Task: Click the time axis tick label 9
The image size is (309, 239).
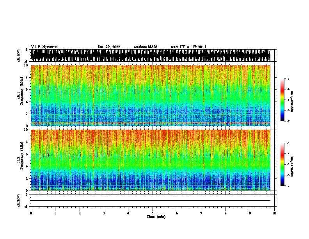Action: pyautogui.click(x=250, y=213)
